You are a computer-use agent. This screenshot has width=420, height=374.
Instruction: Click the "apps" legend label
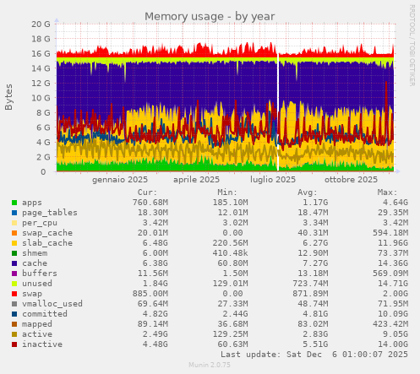coord(32,203)
